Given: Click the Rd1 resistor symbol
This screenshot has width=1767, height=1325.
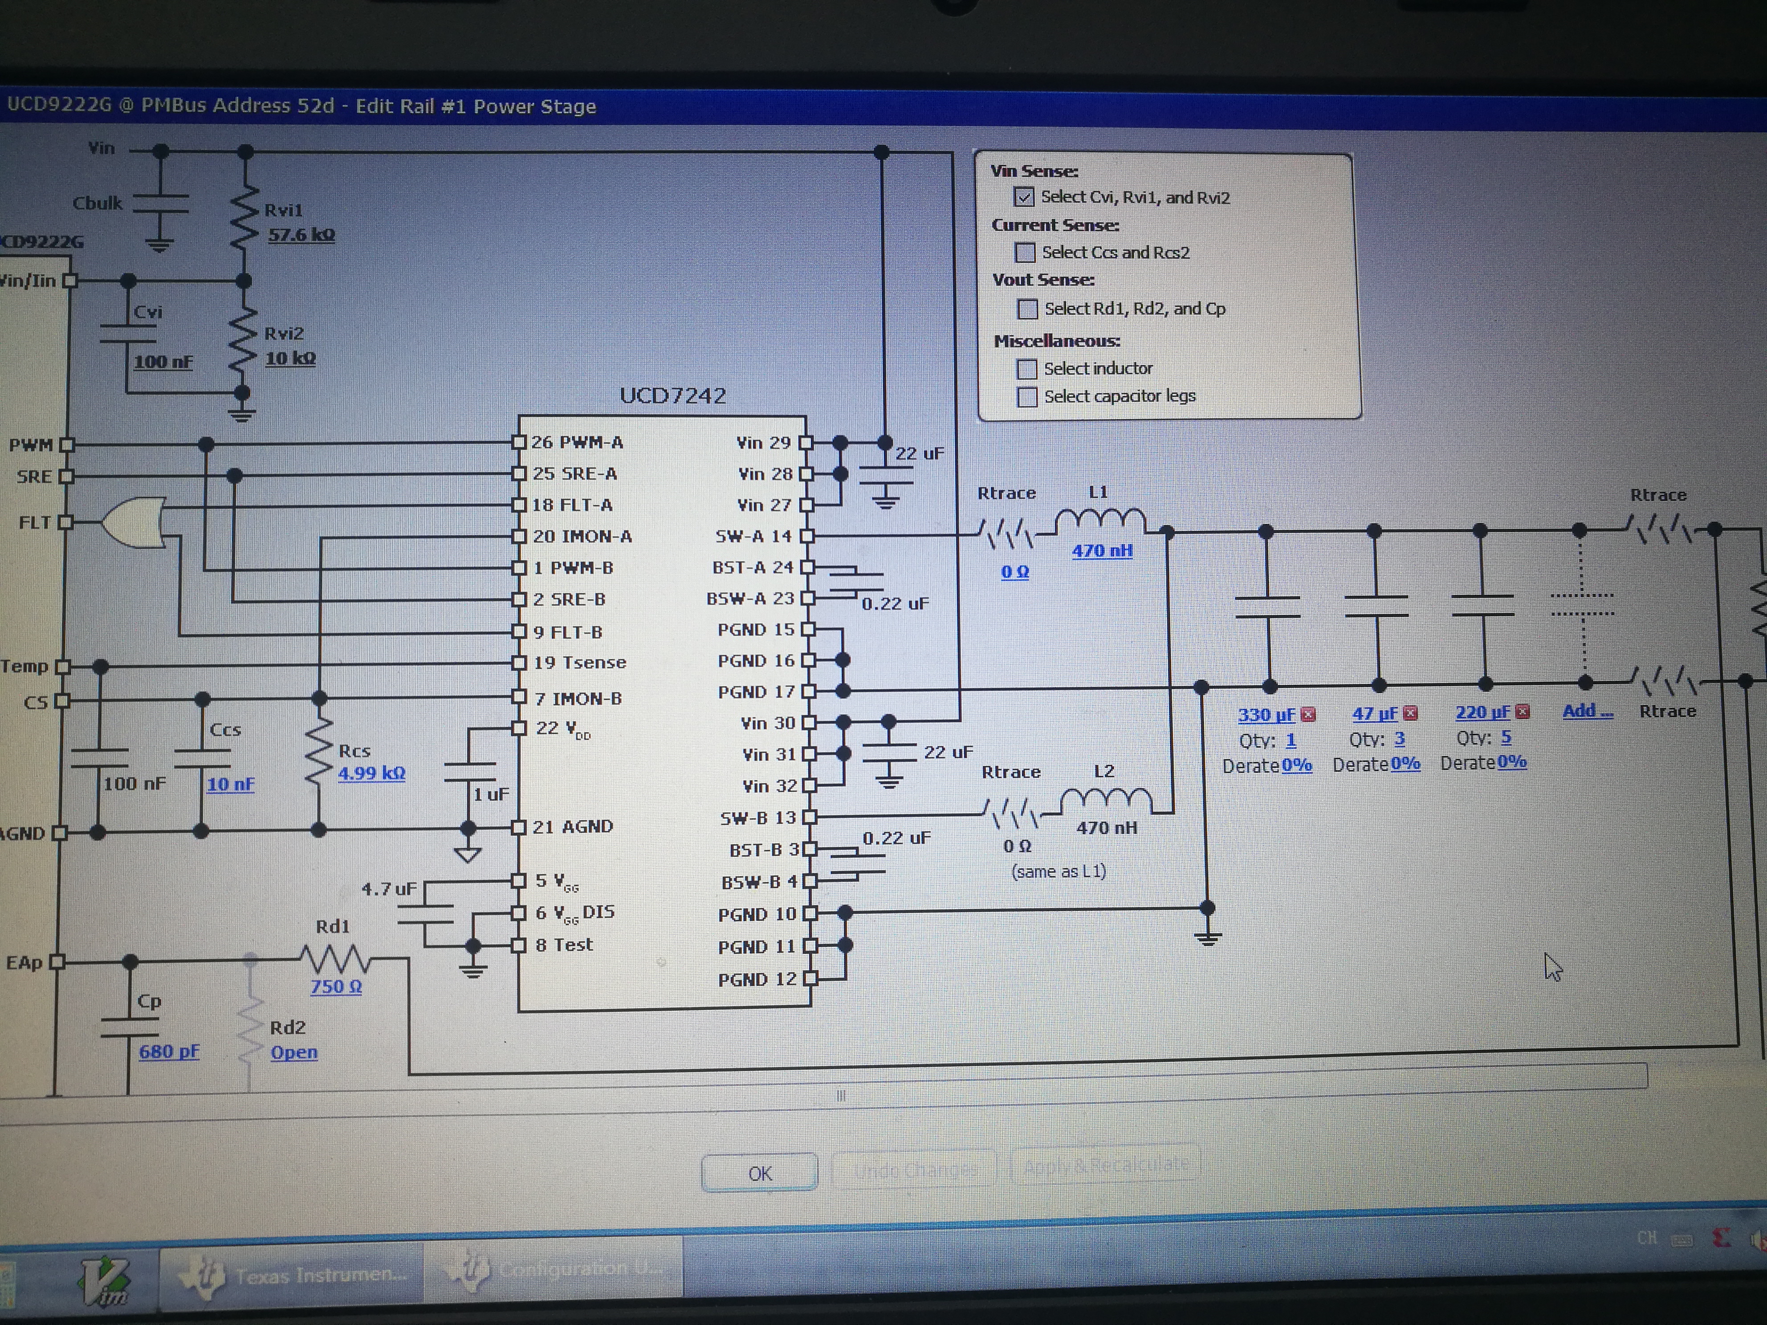Looking at the screenshot, I should tap(335, 959).
